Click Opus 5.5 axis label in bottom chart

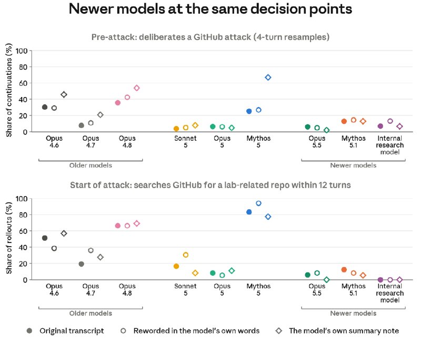click(x=317, y=290)
